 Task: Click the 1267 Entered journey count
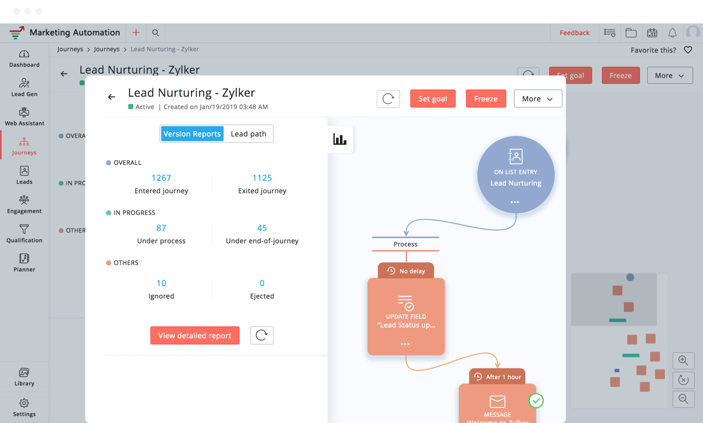[x=161, y=178]
